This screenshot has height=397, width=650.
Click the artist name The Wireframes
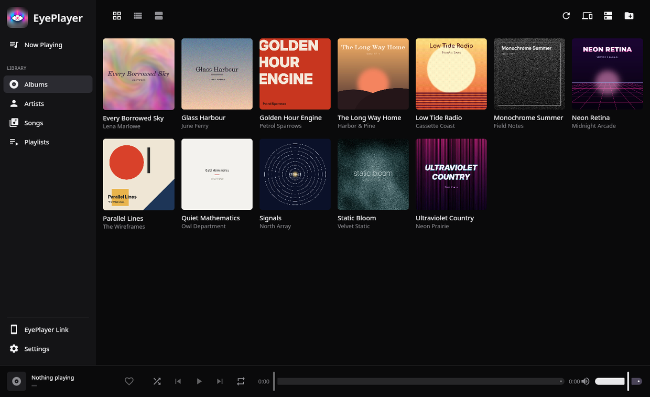point(124,227)
